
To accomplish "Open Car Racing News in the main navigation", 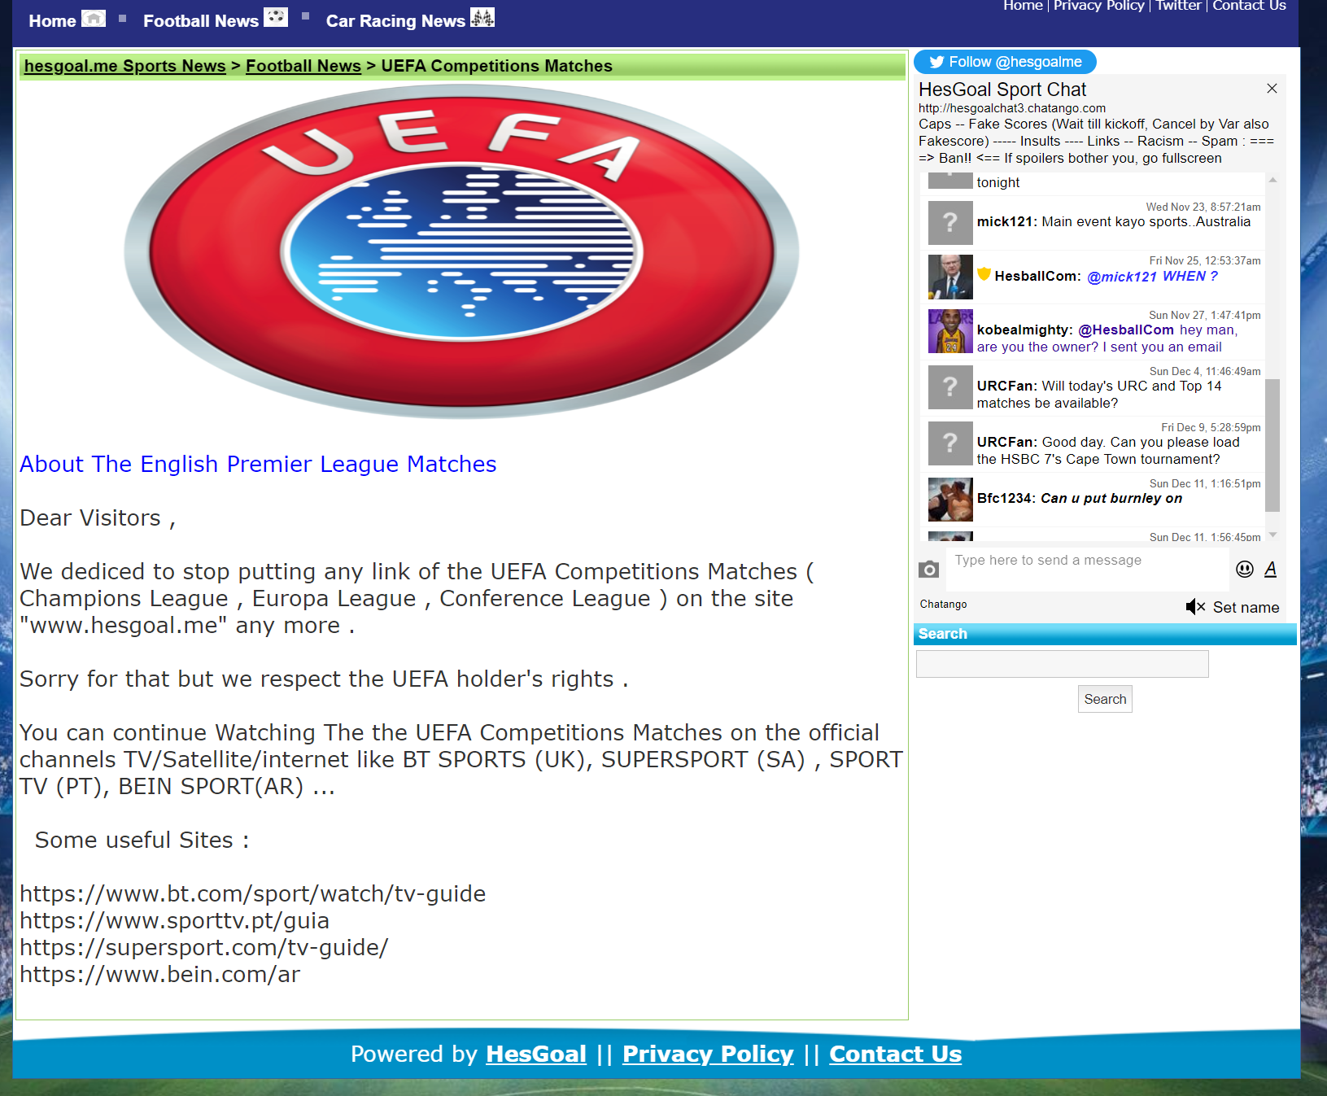I will (x=395, y=21).
